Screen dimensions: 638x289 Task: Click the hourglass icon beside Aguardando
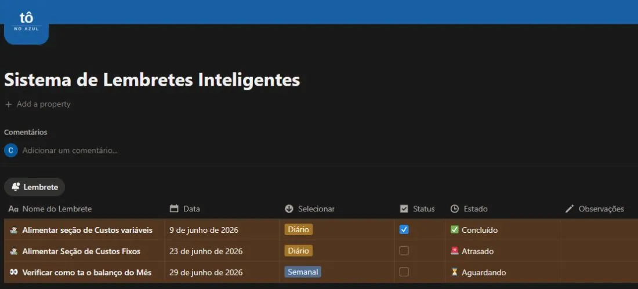(455, 272)
